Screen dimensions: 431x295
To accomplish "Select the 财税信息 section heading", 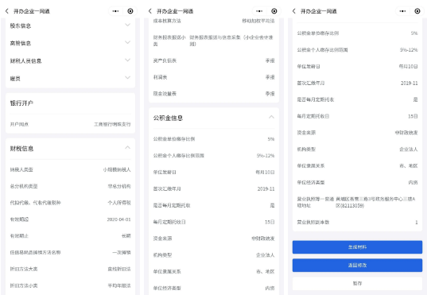I will [21, 149].
